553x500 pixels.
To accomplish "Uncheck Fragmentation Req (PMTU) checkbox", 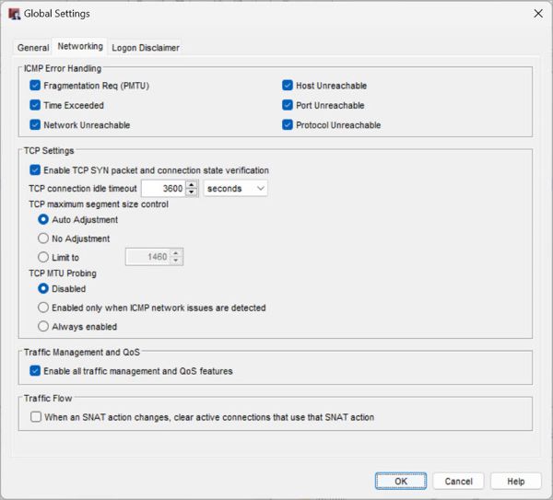I will [36, 86].
